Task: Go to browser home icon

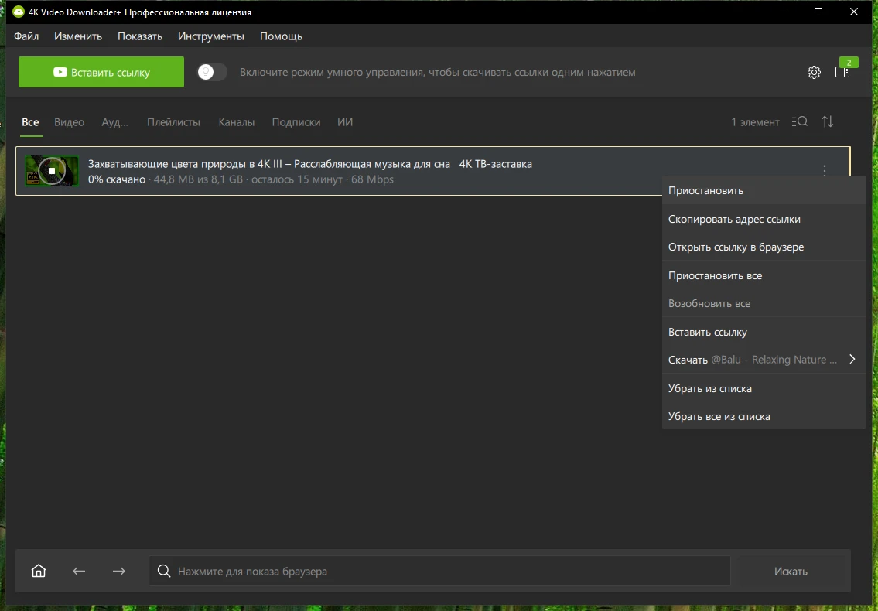Action: coord(39,572)
